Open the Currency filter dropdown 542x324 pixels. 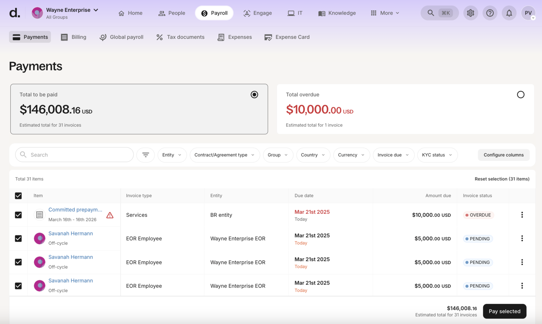point(351,155)
